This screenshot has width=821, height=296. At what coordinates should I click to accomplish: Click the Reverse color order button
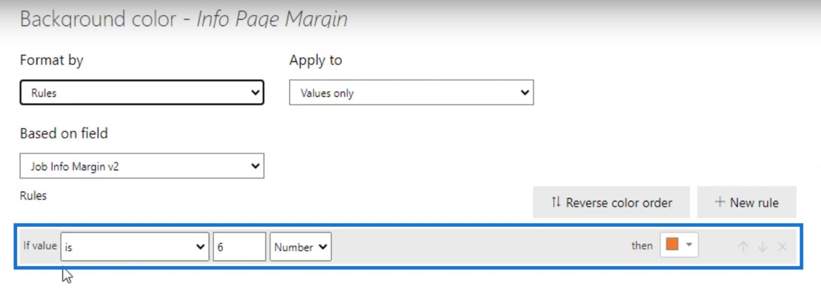pyautogui.click(x=611, y=202)
